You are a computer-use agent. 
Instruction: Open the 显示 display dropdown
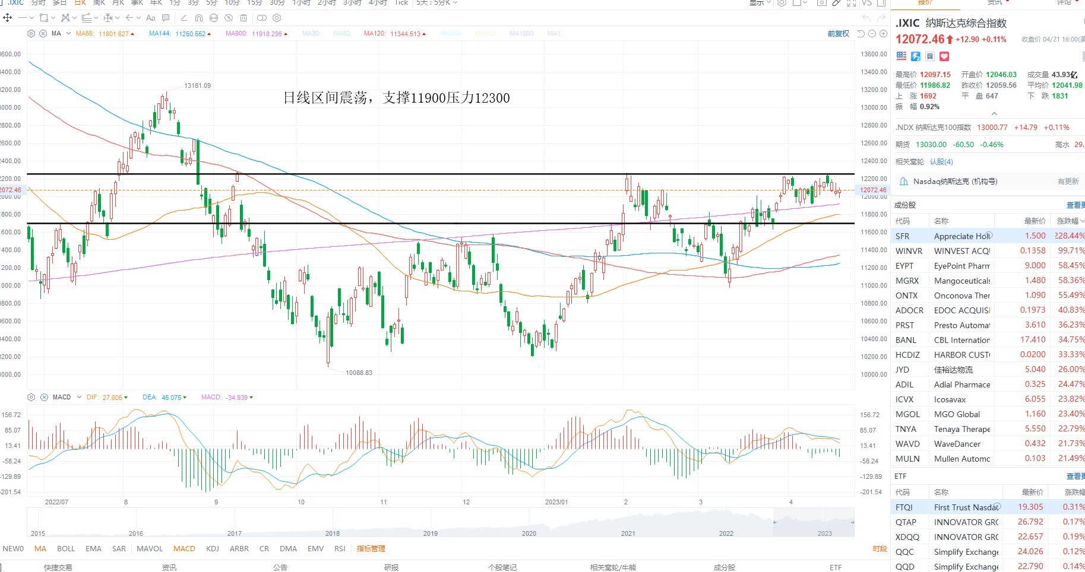pos(760,3)
